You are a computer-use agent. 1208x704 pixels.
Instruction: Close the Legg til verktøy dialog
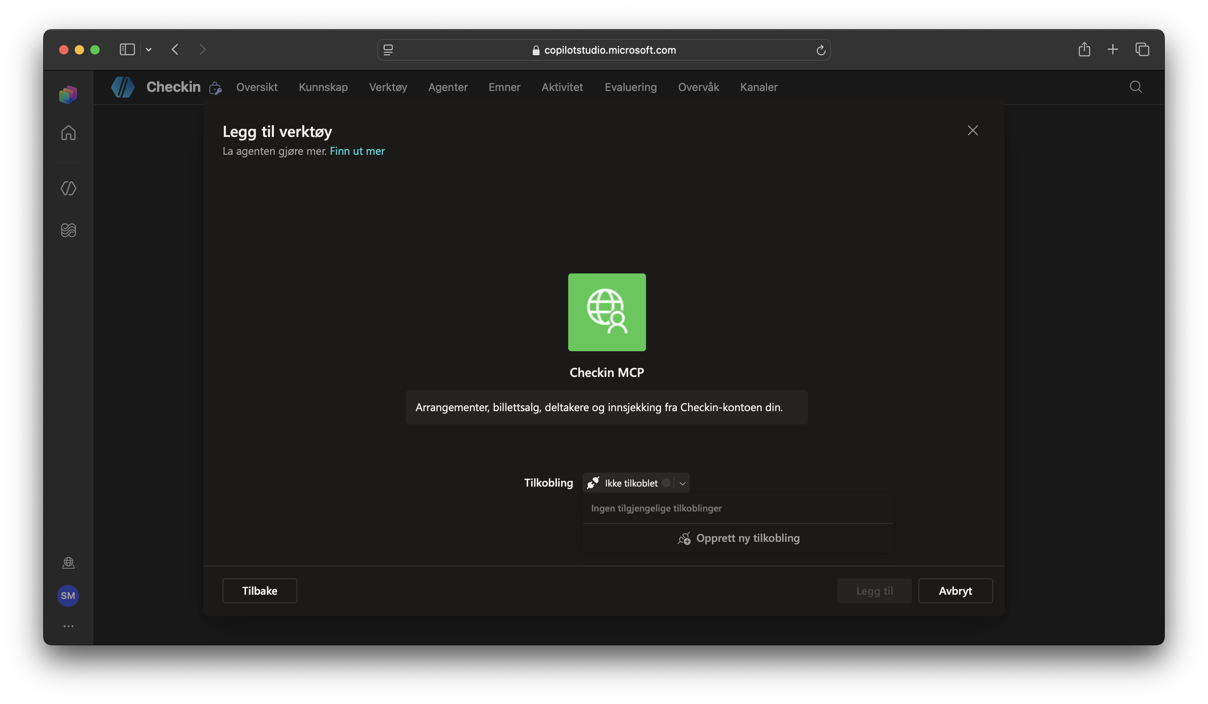coord(973,130)
